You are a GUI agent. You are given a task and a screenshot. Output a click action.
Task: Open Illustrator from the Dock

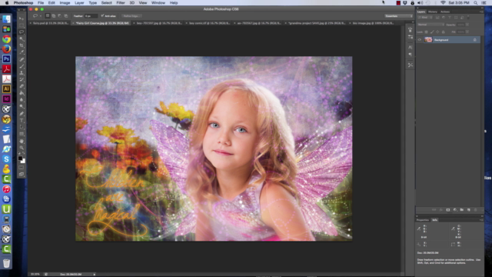(x=6, y=89)
